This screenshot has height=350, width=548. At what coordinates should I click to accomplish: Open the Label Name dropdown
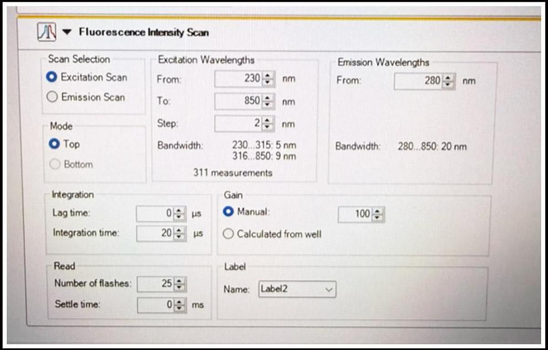(x=297, y=289)
